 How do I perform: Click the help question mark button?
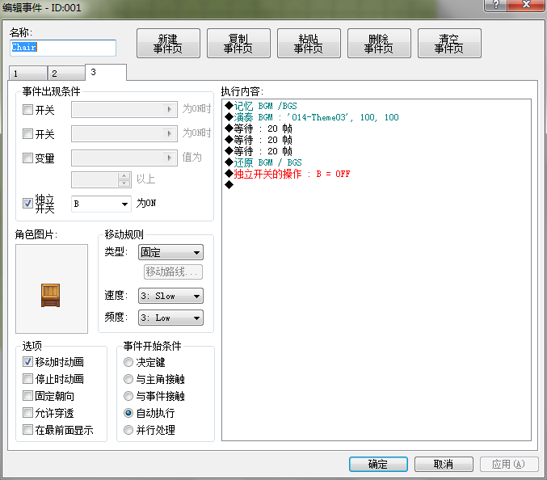coord(495,5)
